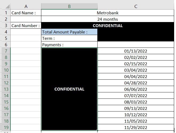This screenshot has height=133, width=176.
Task: Click empty cell C6 beside 'Payments :'
Action: click(x=136, y=45)
